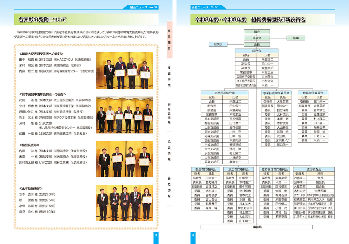Select the line 前田 一哉 様 水俣支部

click(x=53, y=133)
